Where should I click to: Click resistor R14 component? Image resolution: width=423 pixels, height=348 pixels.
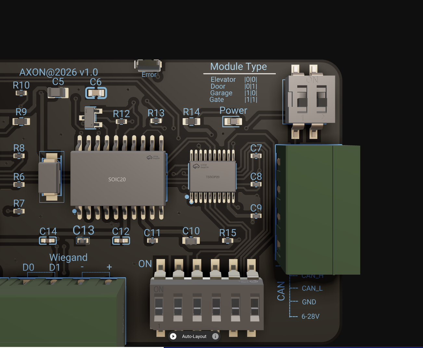(x=191, y=122)
